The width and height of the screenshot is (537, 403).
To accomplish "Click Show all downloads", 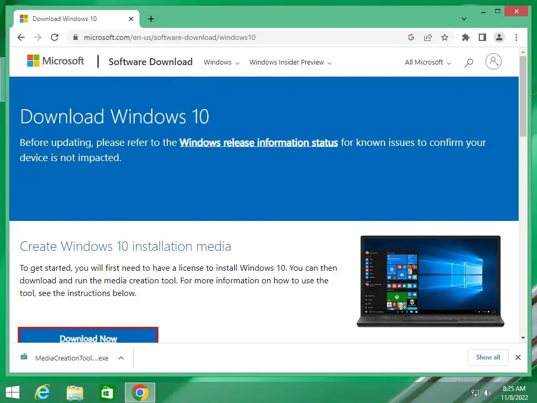I will (x=488, y=357).
